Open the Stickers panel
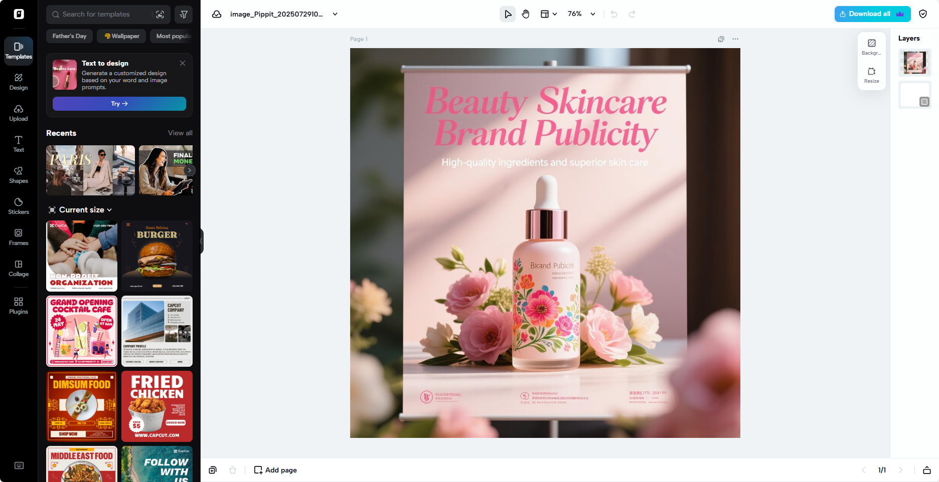939x482 pixels. (19, 205)
